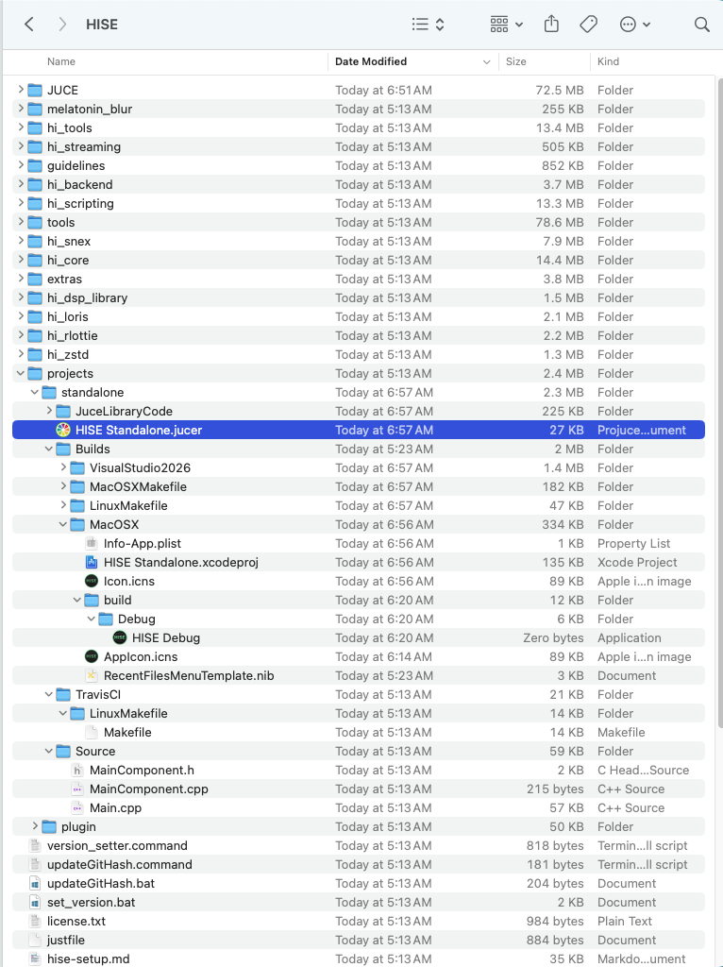The height and width of the screenshot is (967, 723).
Task: Collapse the projects folder
Action: (21, 373)
